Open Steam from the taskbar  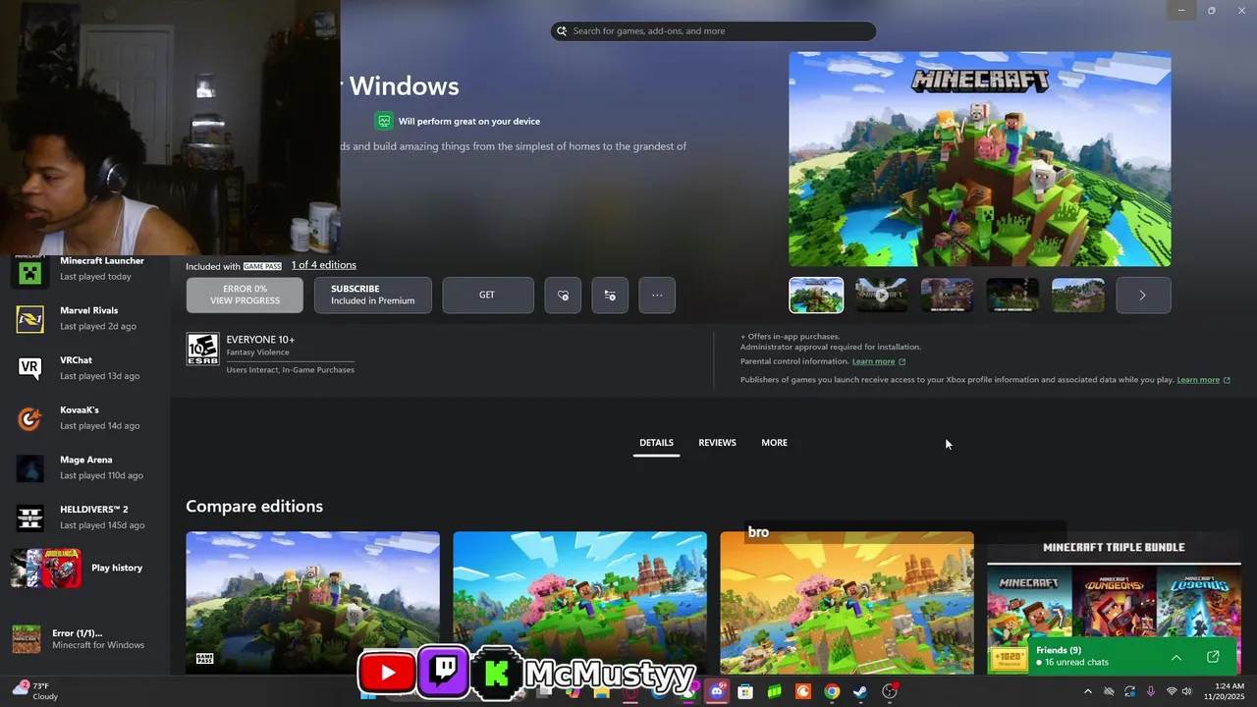point(860,691)
